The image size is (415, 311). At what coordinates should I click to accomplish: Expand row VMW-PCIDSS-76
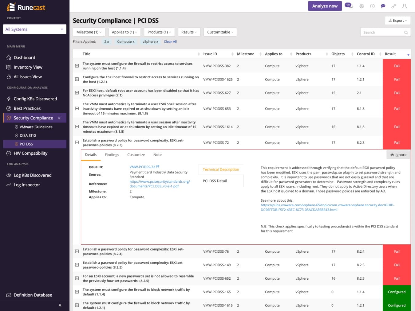(x=77, y=251)
